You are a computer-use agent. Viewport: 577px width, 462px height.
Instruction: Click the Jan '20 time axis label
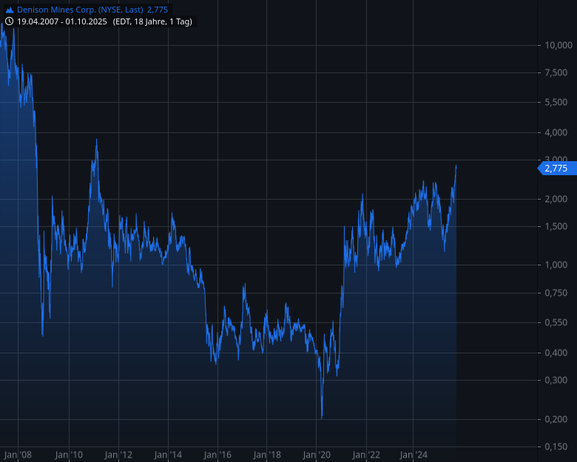pos(317,455)
